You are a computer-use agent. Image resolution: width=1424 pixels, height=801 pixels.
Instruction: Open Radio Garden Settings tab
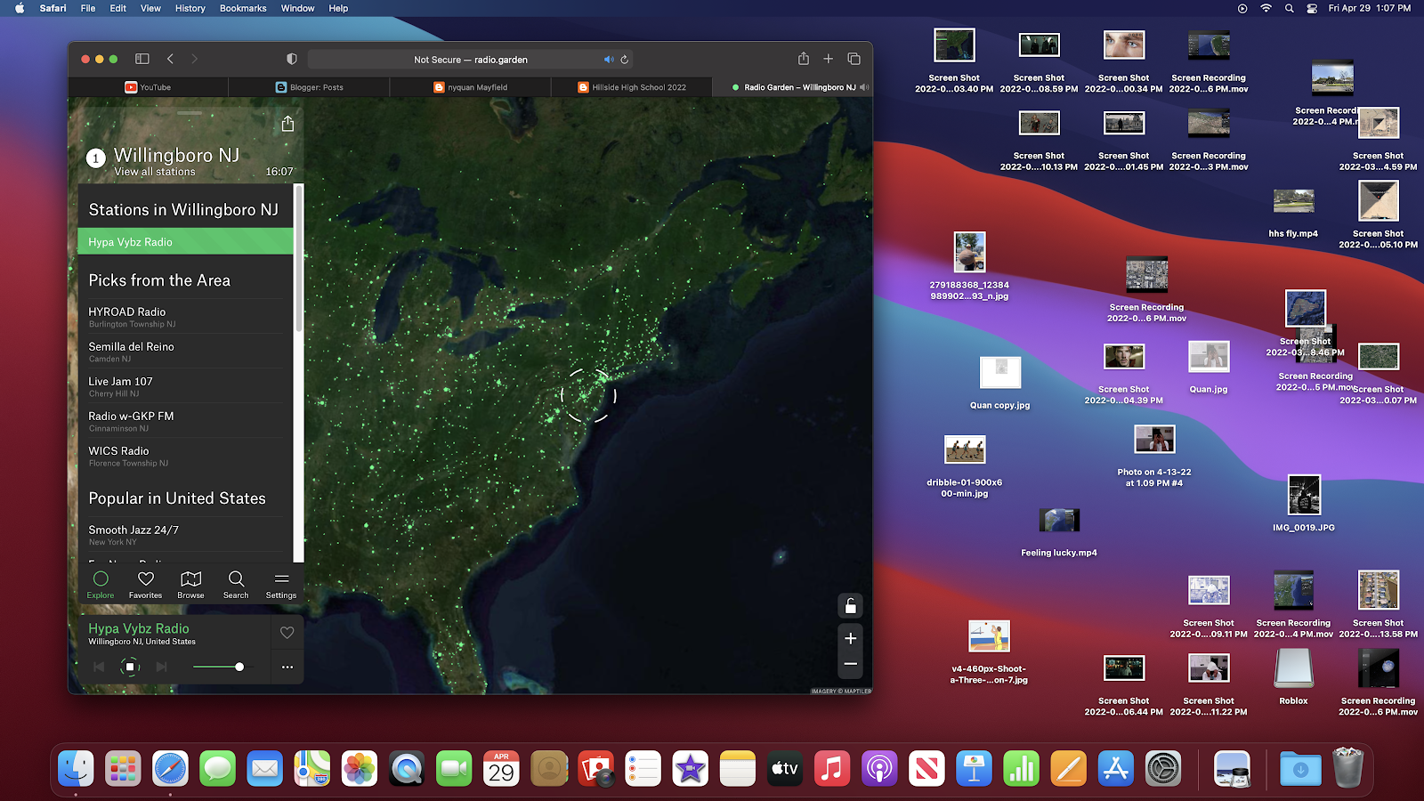click(x=281, y=585)
